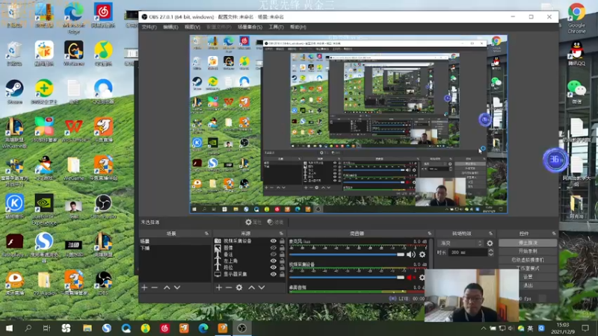The image size is (598, 336).
Task: Toggle visibility of 视频采集设备 source
Action: tap(274, 240)
